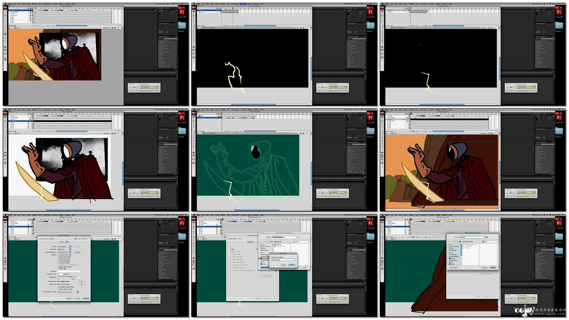This screenshot has width=569, height=320.
Task: Tick Override sound settings checkbox
Action: pos(58,287)
